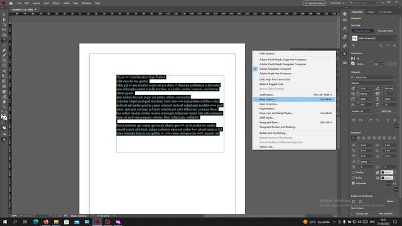
Task: Select the Pencil tool
Action: coord(4,56)
